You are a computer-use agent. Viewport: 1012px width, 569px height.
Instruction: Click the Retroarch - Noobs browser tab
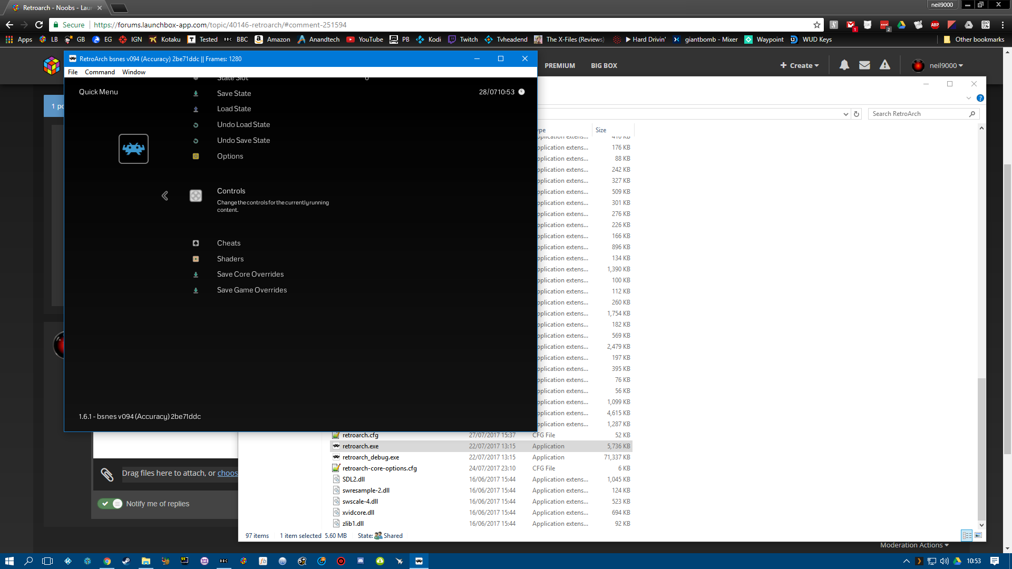(x=57, y=8)
